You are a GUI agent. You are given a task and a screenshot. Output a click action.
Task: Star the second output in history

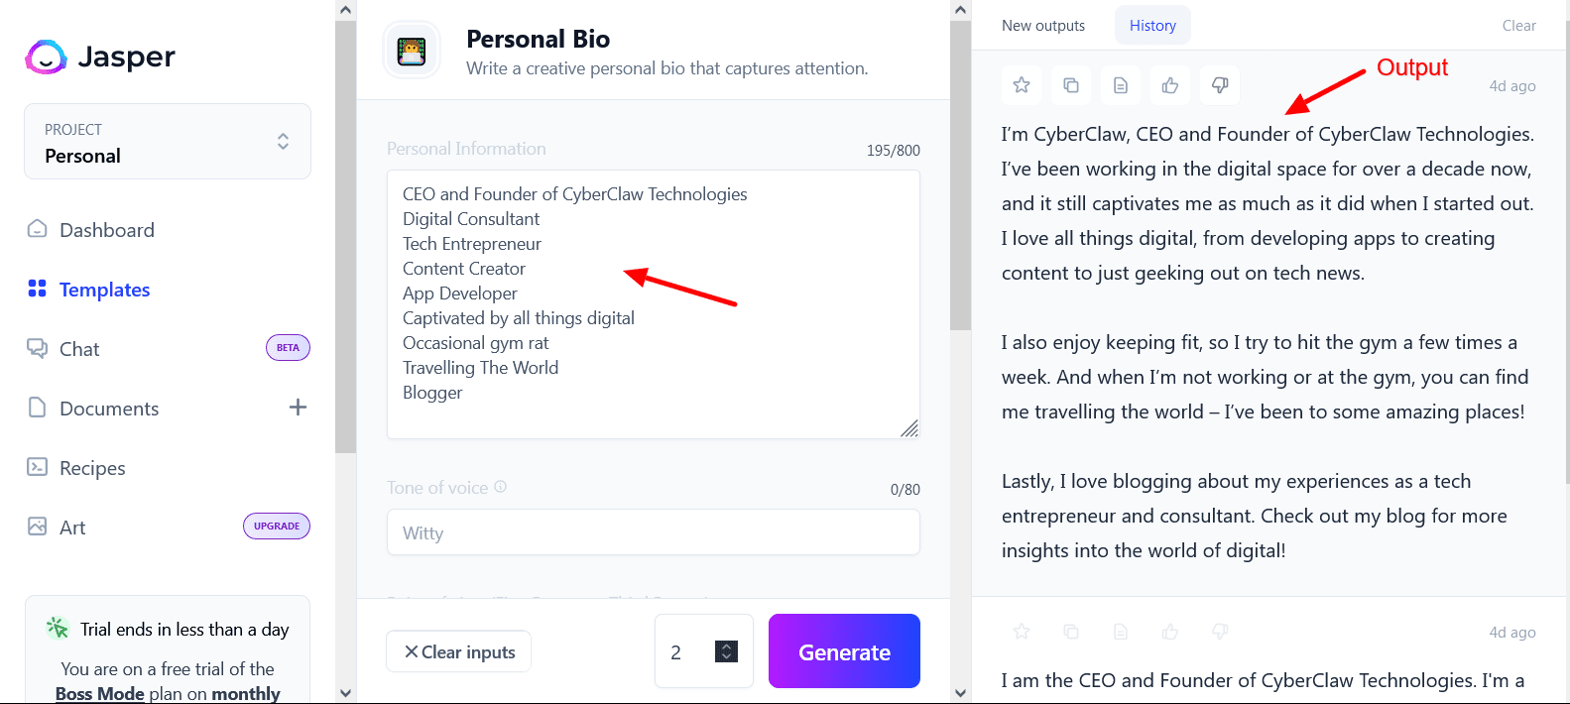coord(1022,632)
